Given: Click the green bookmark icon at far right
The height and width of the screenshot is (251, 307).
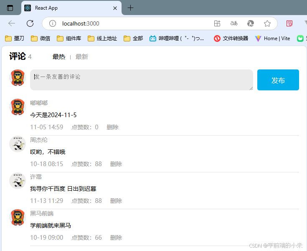Looking at the screenshot, I should 300,38.
